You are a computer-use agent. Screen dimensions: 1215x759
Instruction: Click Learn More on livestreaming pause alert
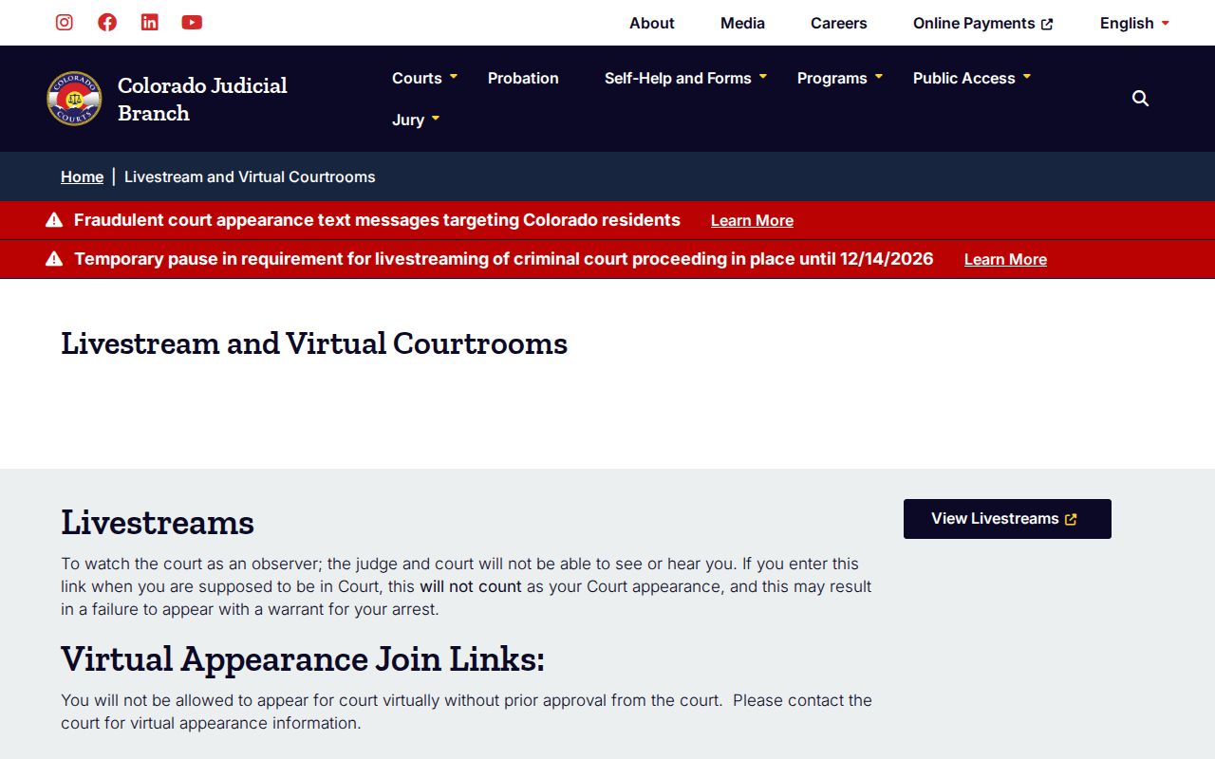(x=1005, y=259)
